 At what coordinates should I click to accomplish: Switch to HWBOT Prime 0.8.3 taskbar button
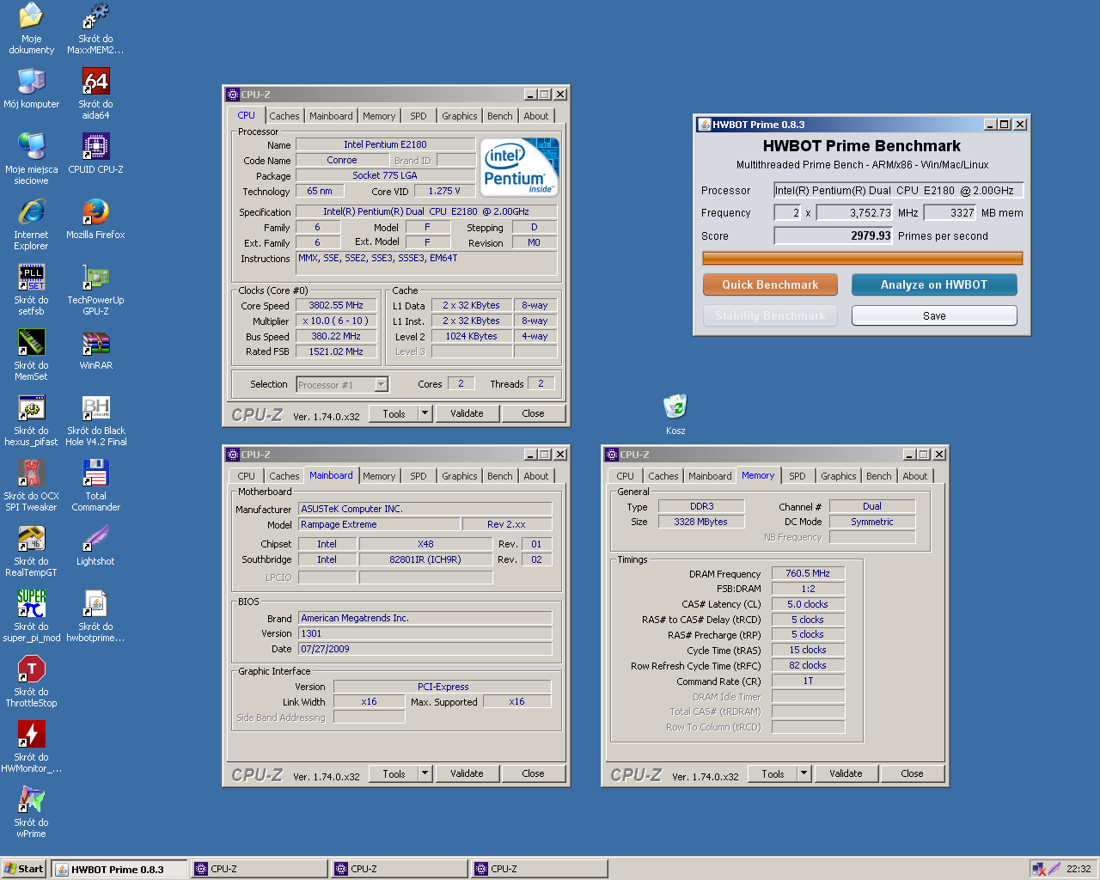pyautogui.click(x=119, y=869)
